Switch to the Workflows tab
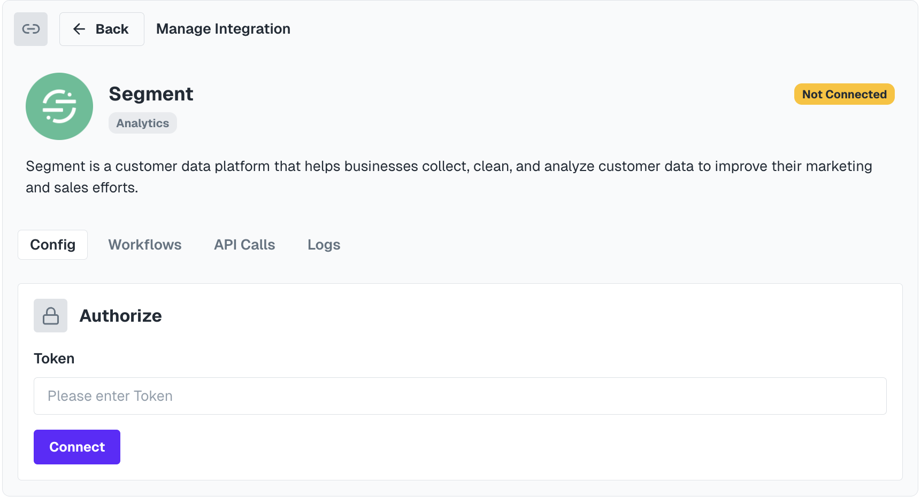The image size is (921, 497). [145, 244]
